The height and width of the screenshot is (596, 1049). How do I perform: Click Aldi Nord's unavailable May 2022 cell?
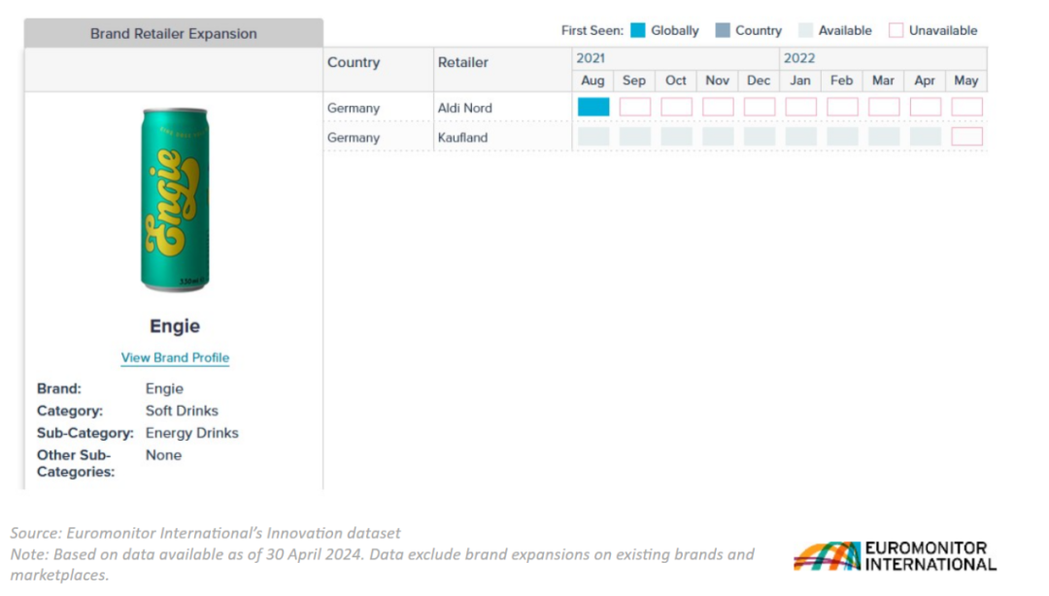click(966, 107)
